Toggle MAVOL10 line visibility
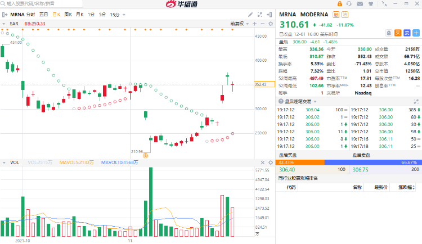This screenshot has height=244, width=422. coord(119,162)
